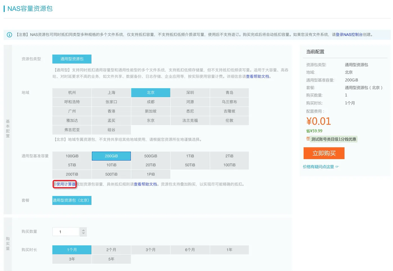The height and width of the screenshot is (271, 393).
Task: Select 香港 region
Action: click(x=111, y=111)
